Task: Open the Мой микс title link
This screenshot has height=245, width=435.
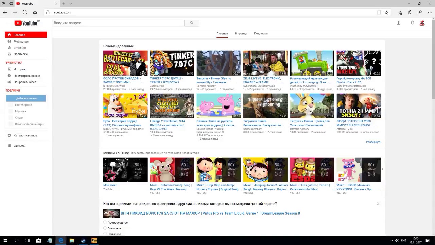Action: coord(110,185)
